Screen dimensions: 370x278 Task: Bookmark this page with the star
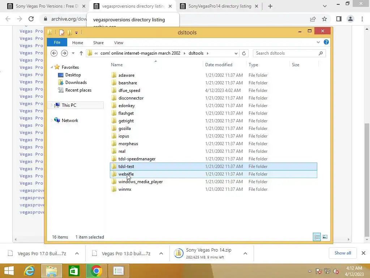pyautogui.click(x=324, y=19)
